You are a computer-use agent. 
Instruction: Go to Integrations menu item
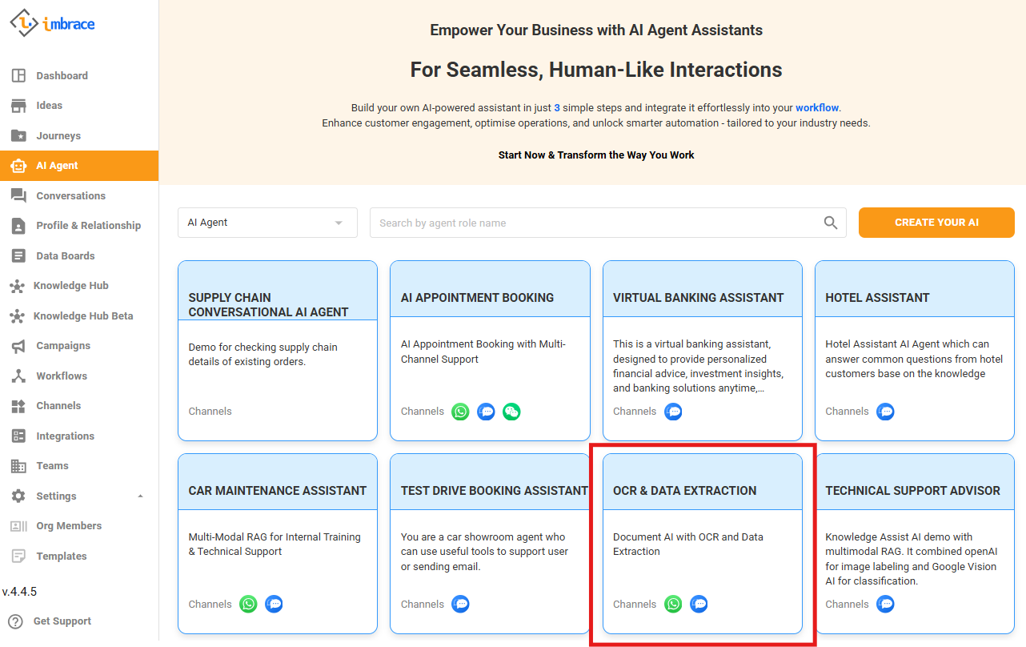tap(65, 436)
